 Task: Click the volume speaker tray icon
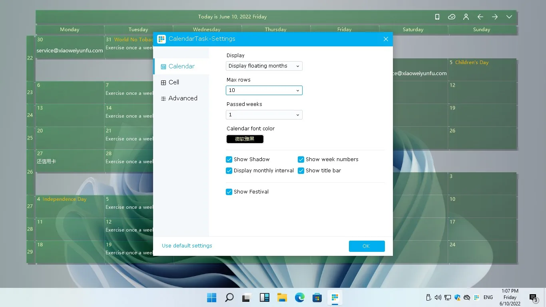coord(438,297)
